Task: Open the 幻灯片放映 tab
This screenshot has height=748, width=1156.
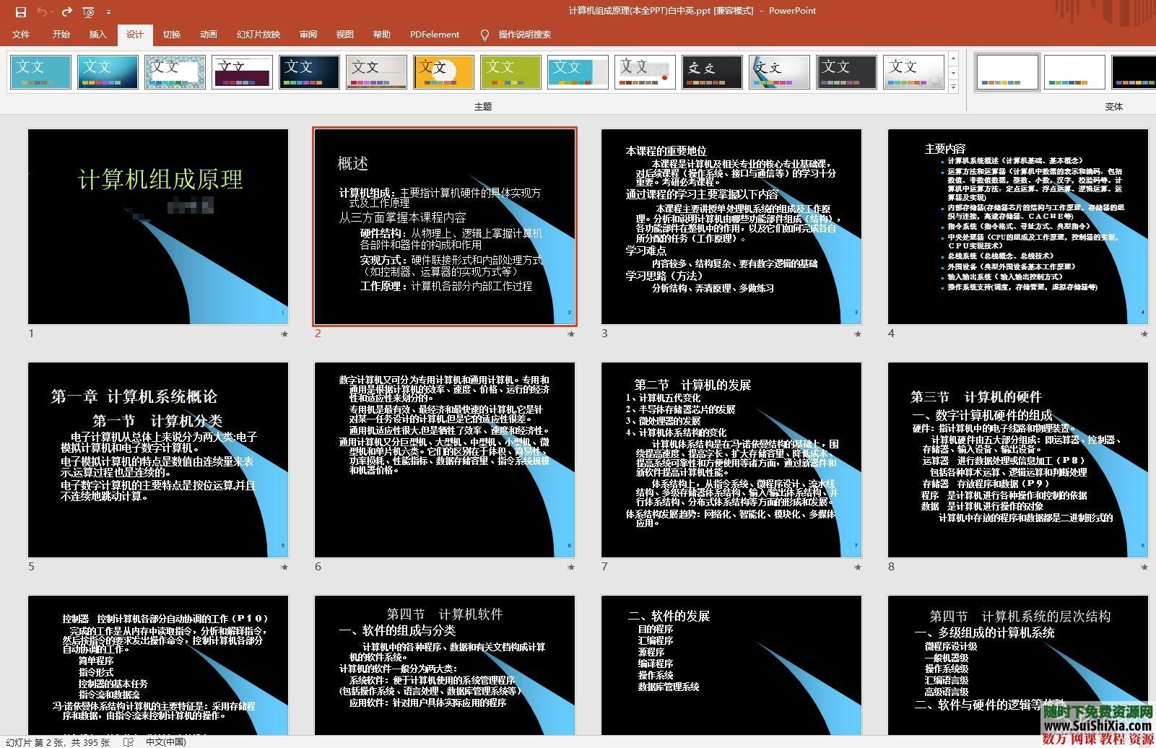Action: [x=257, y=34]
